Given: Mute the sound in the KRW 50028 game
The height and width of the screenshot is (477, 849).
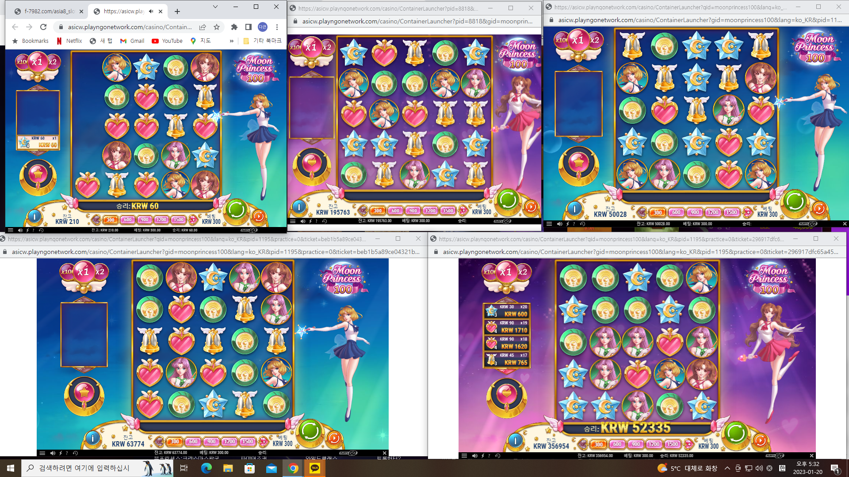Looking at the screenshot, I should 559,224.
